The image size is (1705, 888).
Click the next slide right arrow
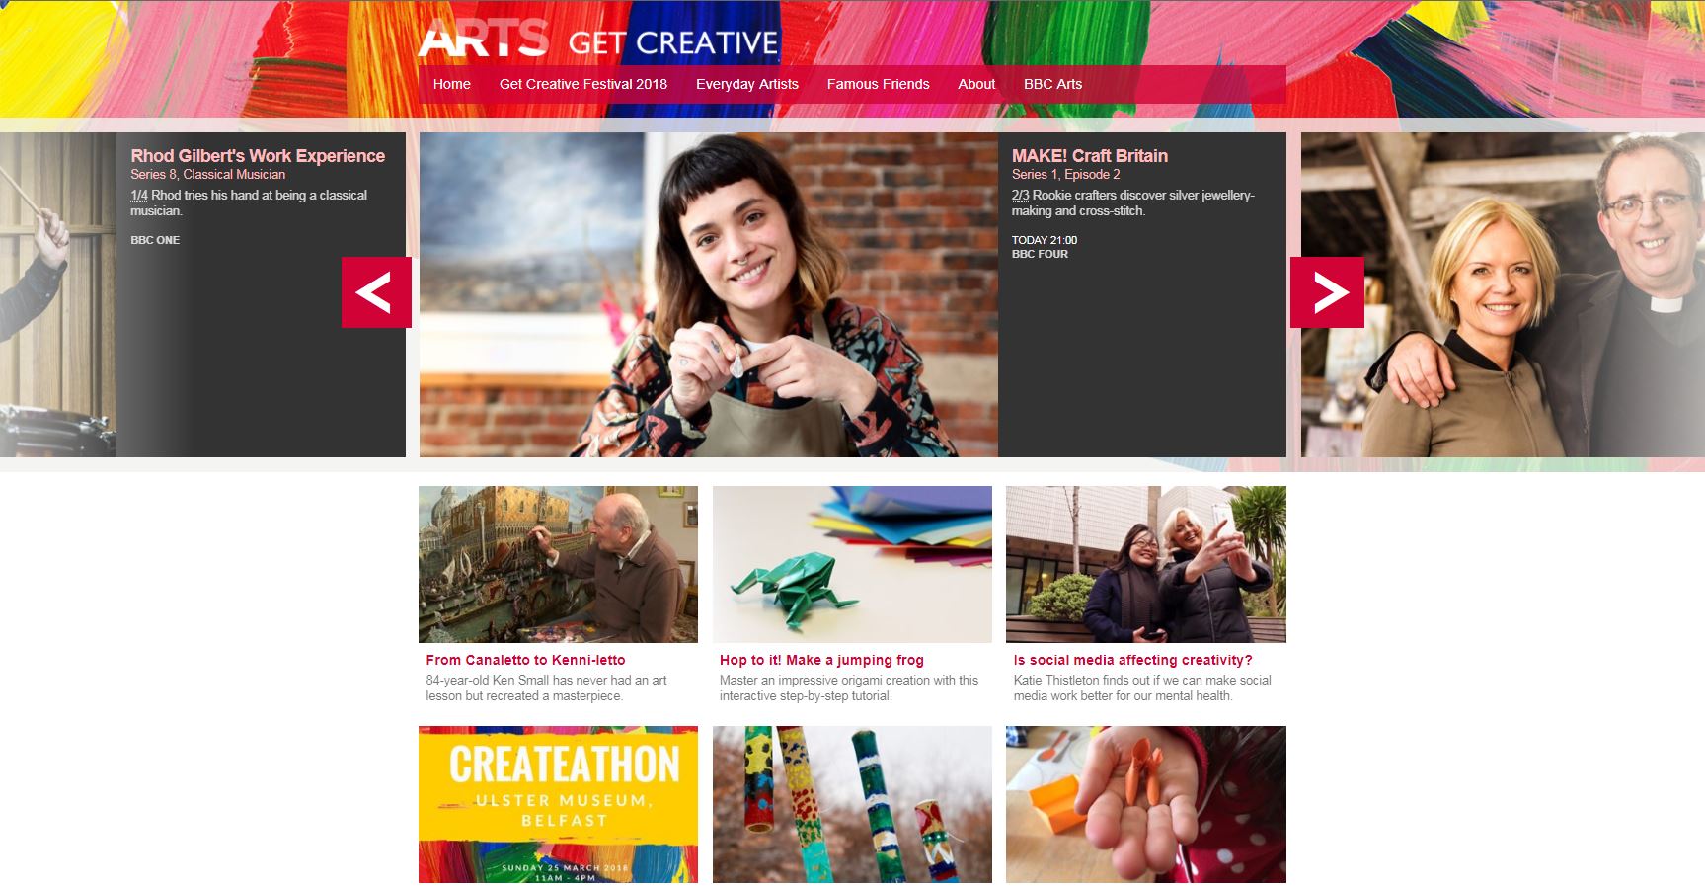click(x=1327, y=292)
